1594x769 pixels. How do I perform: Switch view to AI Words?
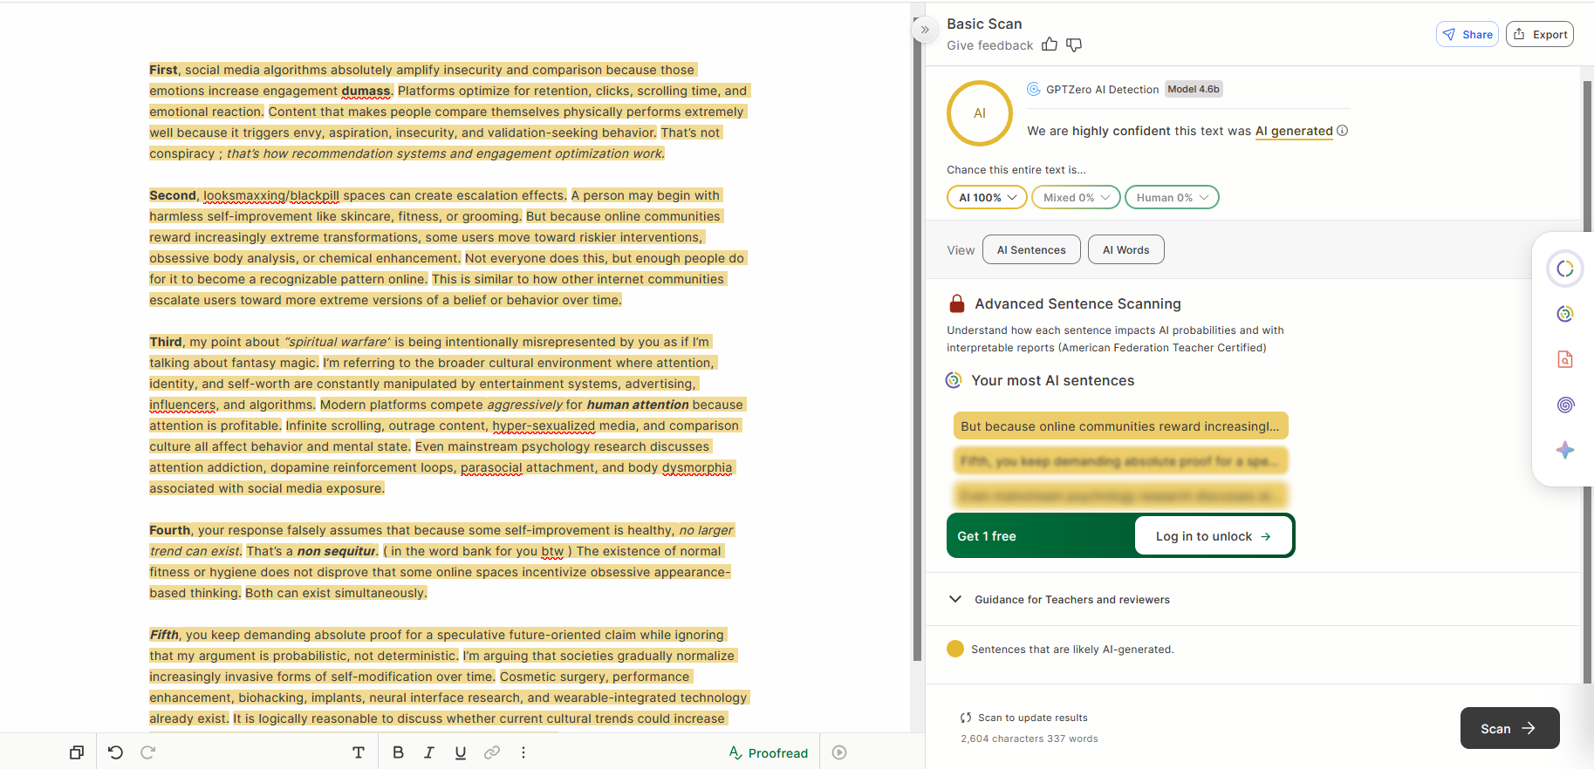[x=1125, y=249]
